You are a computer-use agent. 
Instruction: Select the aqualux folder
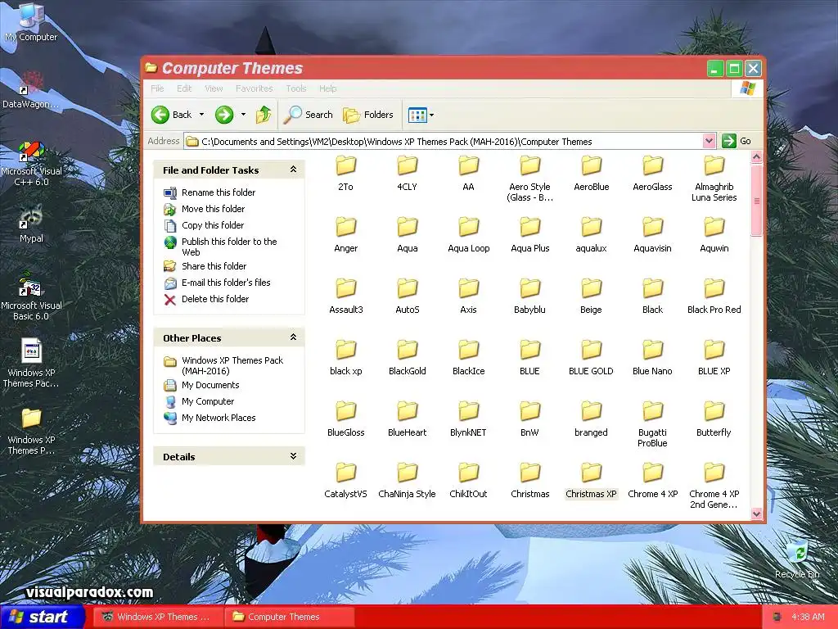pos(591,234)
